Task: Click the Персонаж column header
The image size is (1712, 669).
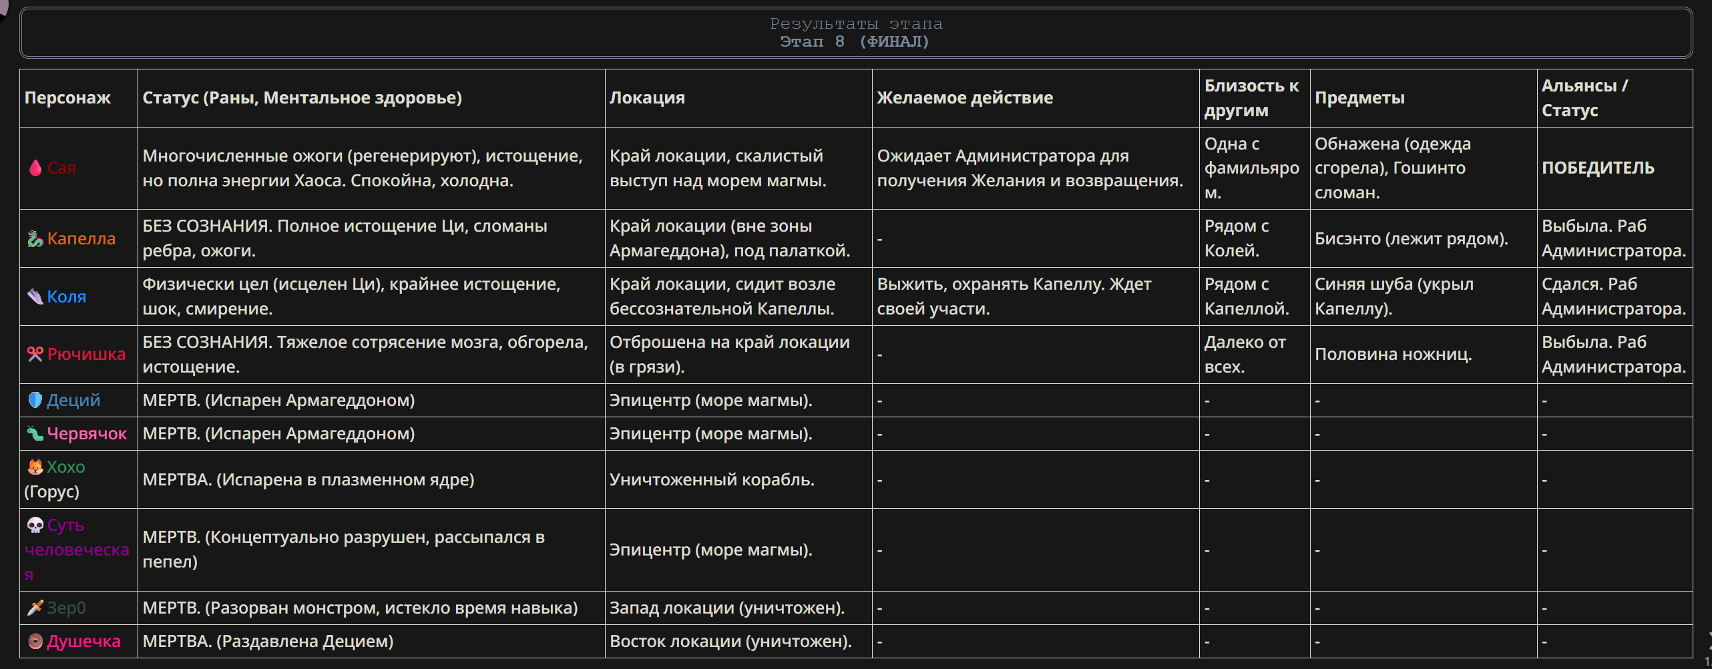Action: pyautogui.click(x=67, y=97)
